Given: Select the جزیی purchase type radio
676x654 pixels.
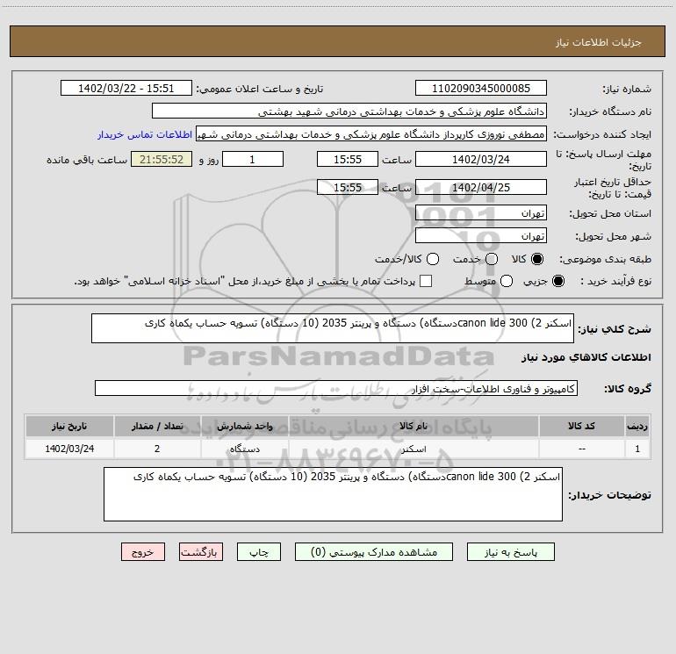Looking at the screenshot, I should [557, 281].
